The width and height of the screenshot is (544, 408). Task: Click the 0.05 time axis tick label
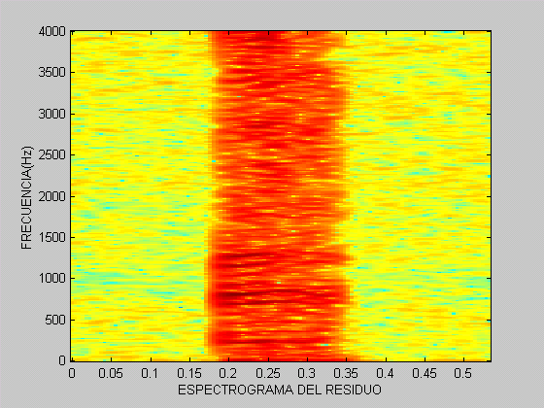(111, 374)
